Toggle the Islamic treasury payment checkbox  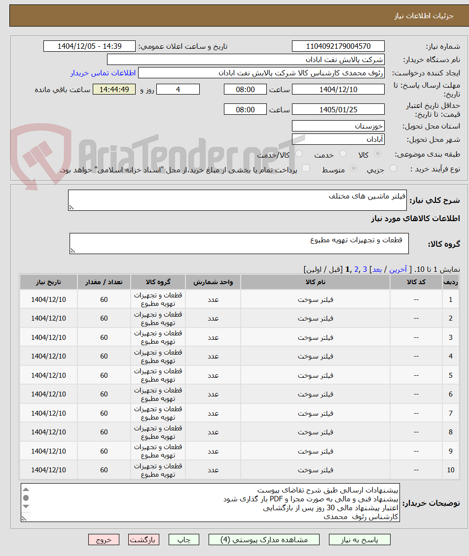306,168
